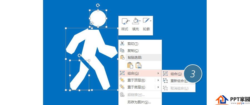The image size is (250, 105).
Task: Click the rotation handle at the body's neck
Action: [x=92, y=23]
